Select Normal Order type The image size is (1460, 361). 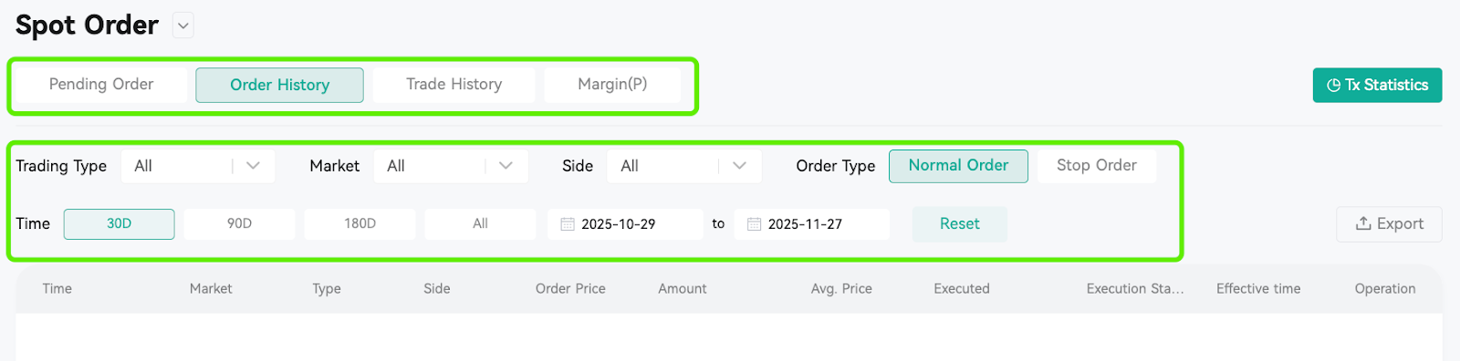pyautogui.click(x=958, y=166)
